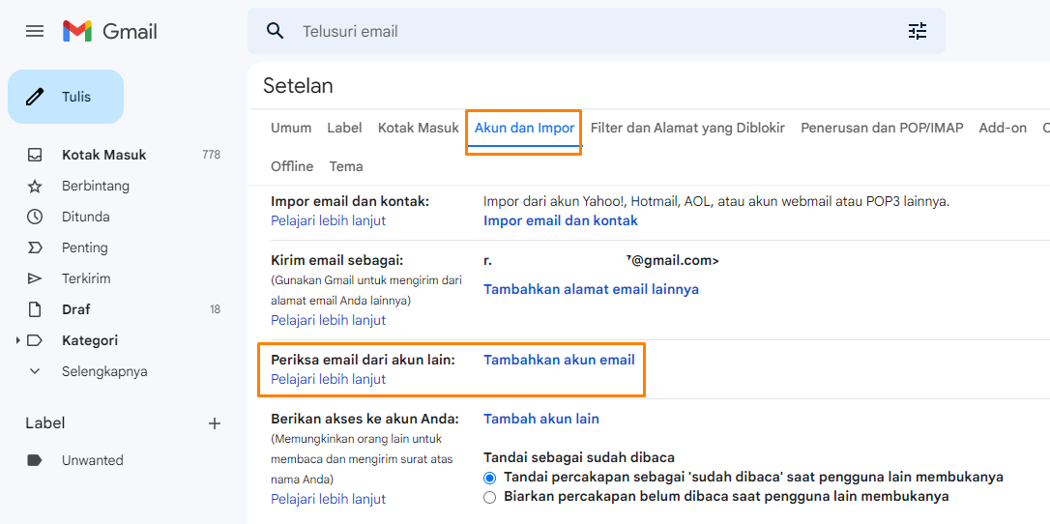The width and height of the screenshot is (1050, 524).
Task: Open the Offline settings tab
Action: [x=292, y=166]
